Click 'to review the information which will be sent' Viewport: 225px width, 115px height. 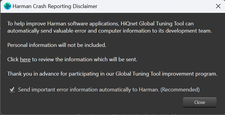click(85, 59)
